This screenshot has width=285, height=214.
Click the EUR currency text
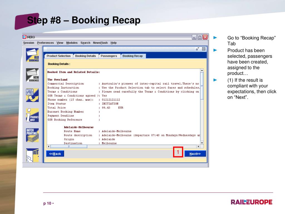pyautogui.click(x=121, y=108)
